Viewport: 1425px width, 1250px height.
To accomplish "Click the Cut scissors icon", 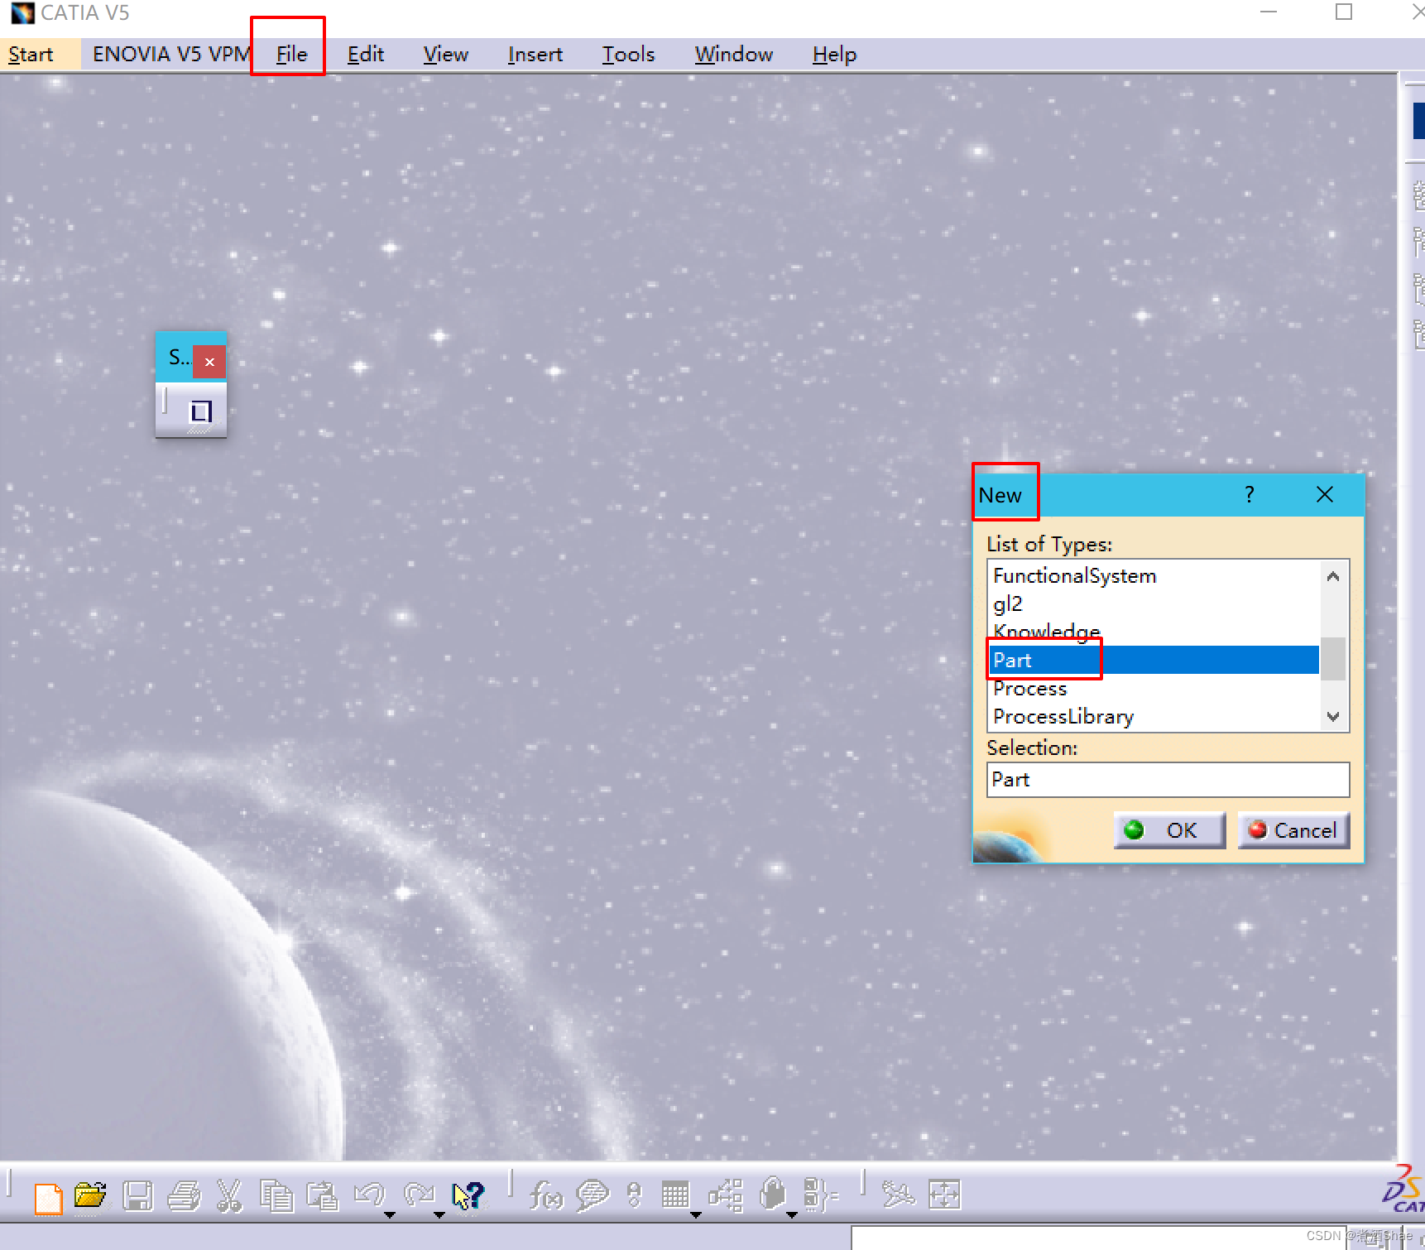I will pyautogui.click(x=229, y=1196).
